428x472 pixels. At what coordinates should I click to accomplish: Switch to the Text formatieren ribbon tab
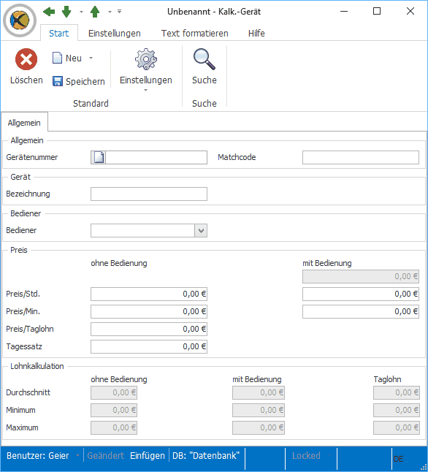click(194, 33)
